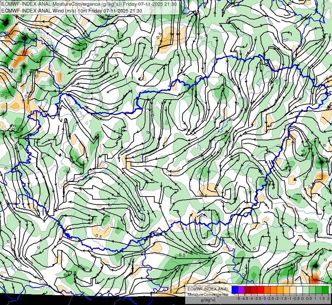The image size is (332, 305).
Task: Click the MoistureConvergence title line at top
Action: (89, 4)
